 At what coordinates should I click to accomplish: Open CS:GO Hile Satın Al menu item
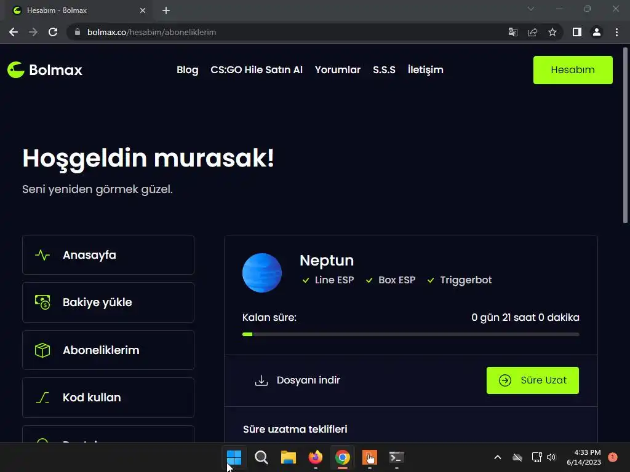click(257, 70)
